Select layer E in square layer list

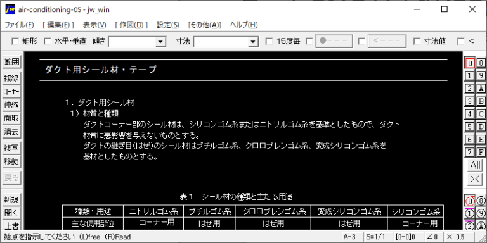pos(481,139)
